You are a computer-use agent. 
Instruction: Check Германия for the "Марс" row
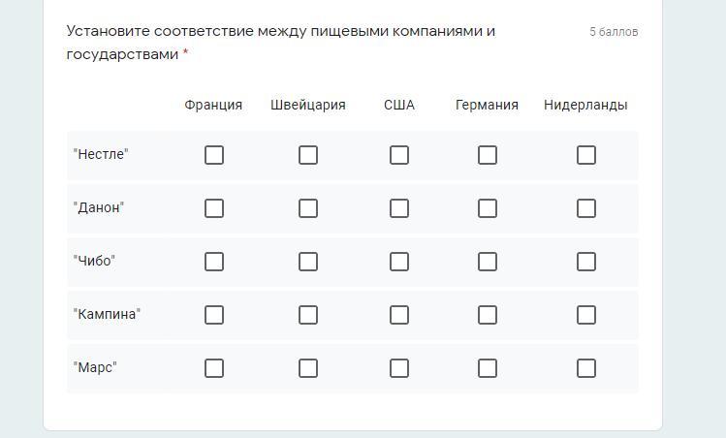tap(488, 368)
